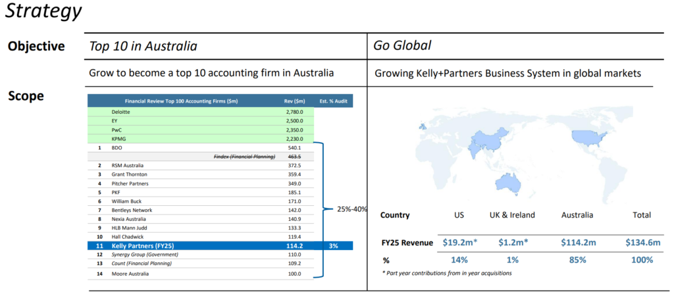674x294 pixels.
Task: Click Hall Chadwick's revenue value 119.4
Action: (295, 237)
